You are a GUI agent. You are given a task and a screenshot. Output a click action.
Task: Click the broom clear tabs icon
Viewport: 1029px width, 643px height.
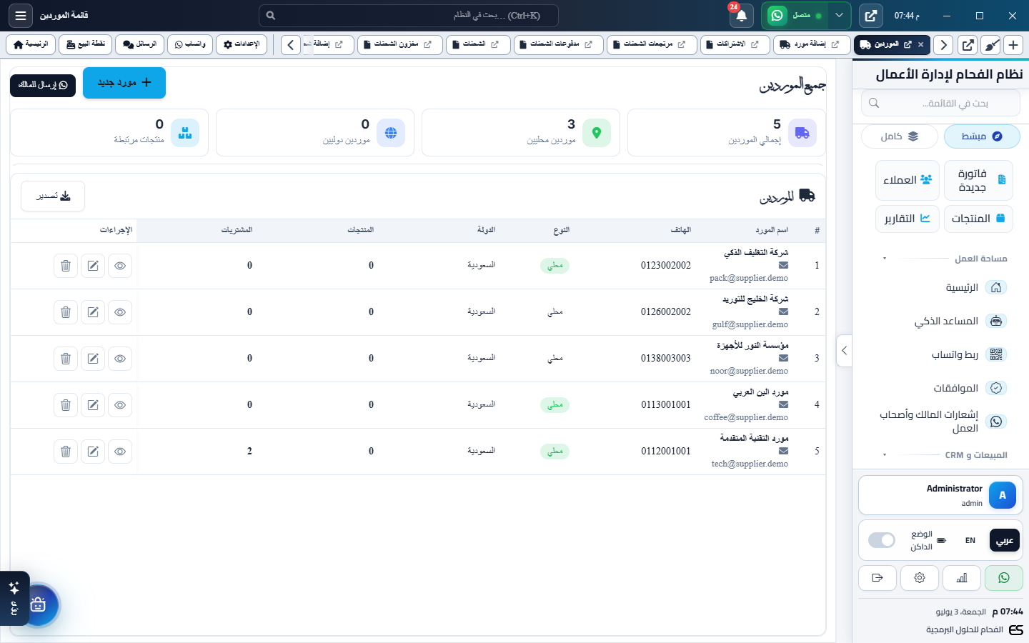click(x=990, y=45)
